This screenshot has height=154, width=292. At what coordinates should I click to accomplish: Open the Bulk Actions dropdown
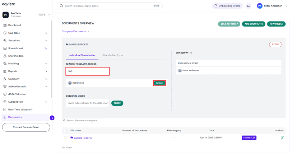coord(229,24)
